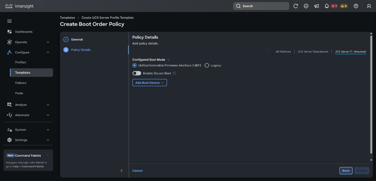This screenshot has width=376, height=181.
Task: Click the Analyze section icon
Action: click(x=9, y=105)
